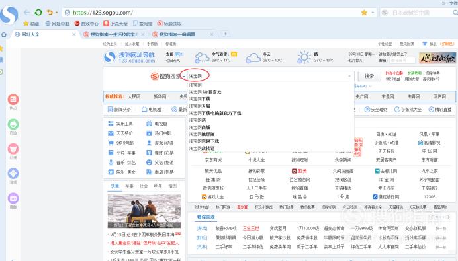
Task: Click the Sogou browser logo at top-left
Action: [9, 15]
